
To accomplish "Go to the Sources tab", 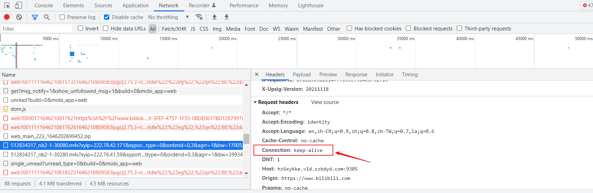I will (103, 6).
